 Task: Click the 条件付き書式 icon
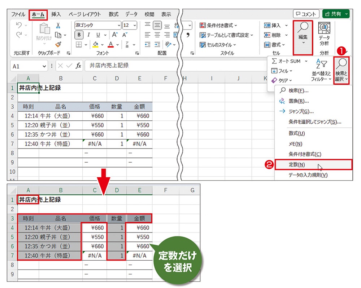[x=203, y=25]
